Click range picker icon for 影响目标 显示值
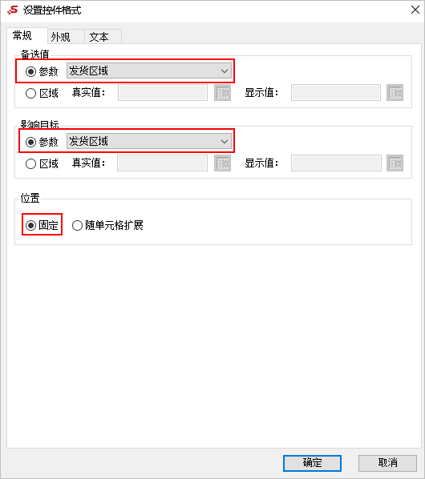Screen dimensions: 425x479 pyautogui.click(x=395, y=163)
